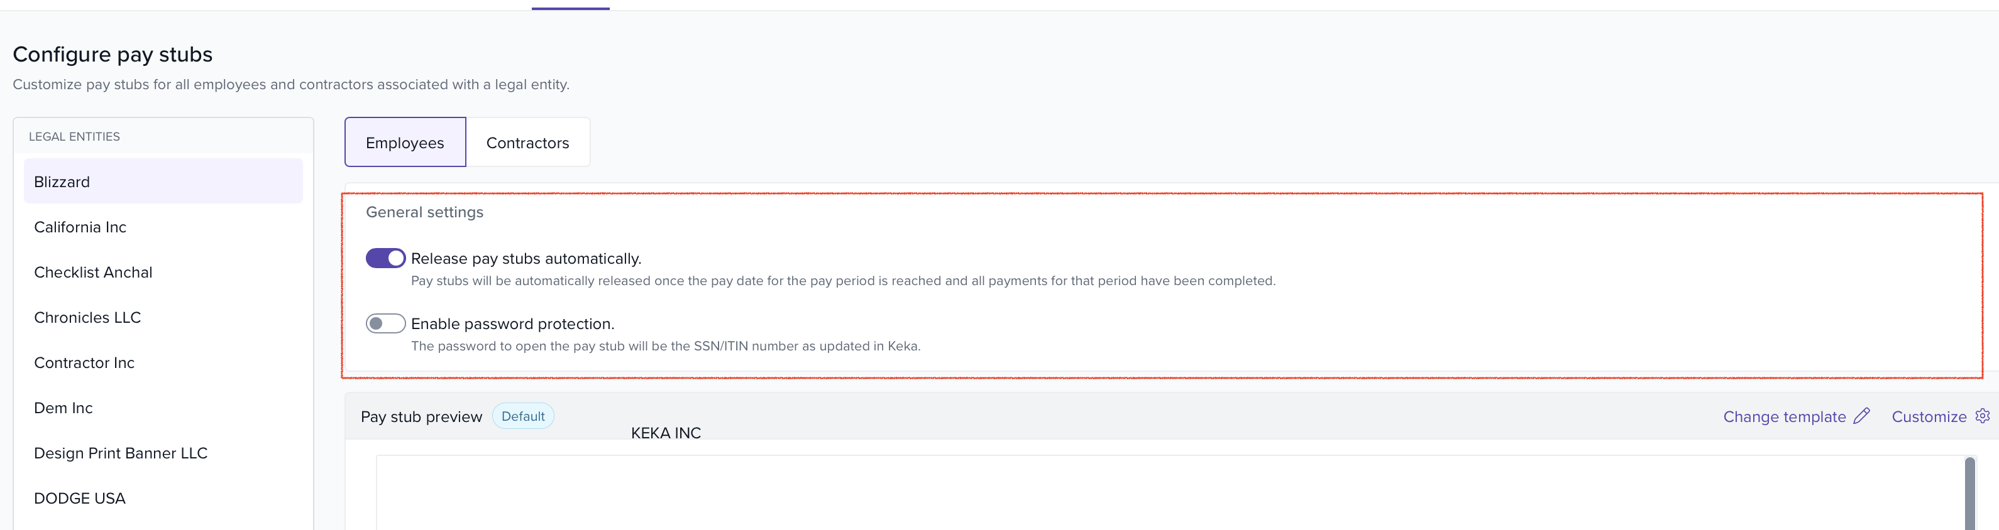
Task: Click the General settings heading
Action: tap(424, 212)
